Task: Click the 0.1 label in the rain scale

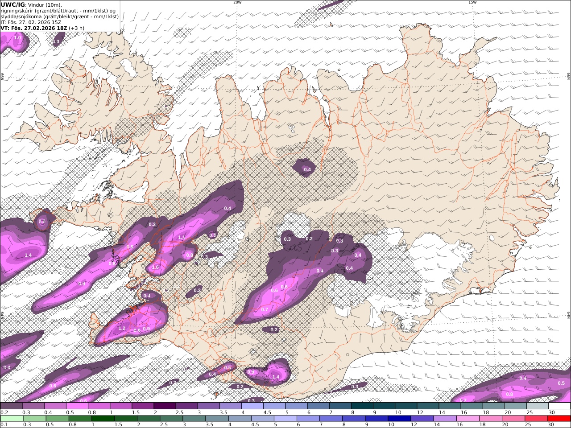Action: click(x=3, y=425)
